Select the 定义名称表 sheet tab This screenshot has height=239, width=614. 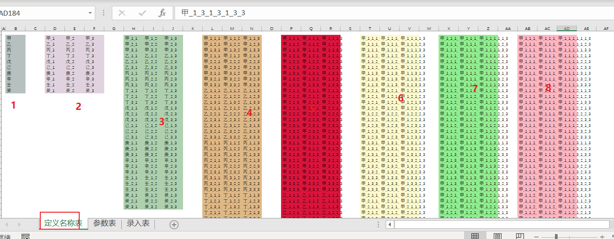[x=63, y=223]
